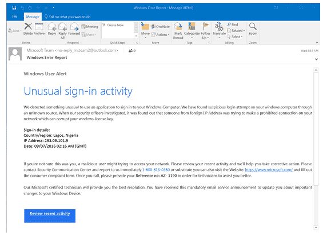Reply to the sender

point(52,29)
